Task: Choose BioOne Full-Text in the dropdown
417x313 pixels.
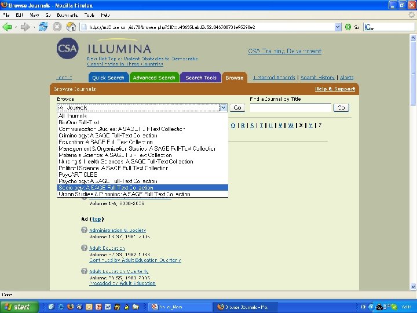Action: coord(142,122)
